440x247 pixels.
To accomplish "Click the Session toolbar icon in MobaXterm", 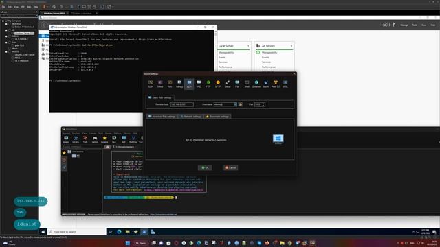I will pos(66,139).
